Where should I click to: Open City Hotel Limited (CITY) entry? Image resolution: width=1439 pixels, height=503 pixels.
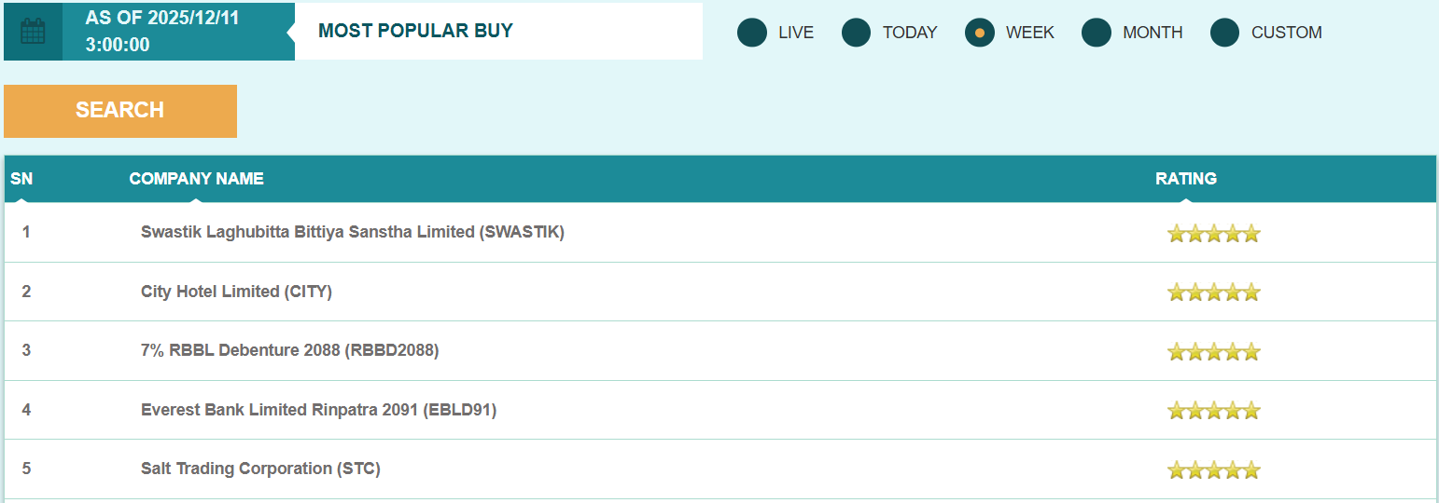[x=236, y=292]
